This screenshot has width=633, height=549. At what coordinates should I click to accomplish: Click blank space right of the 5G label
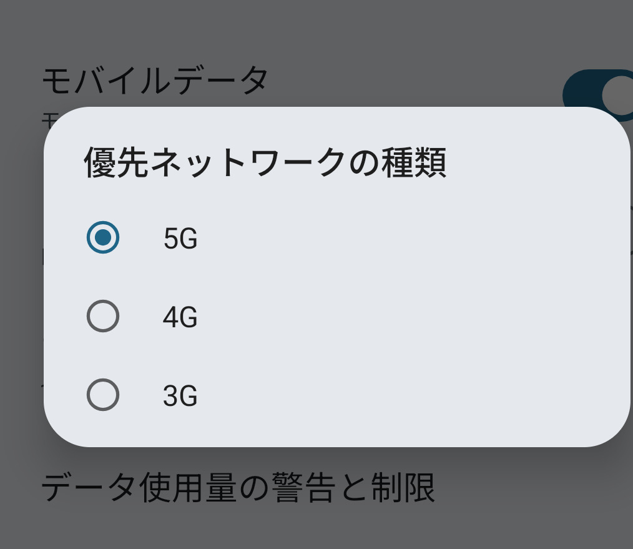[406, 239]
